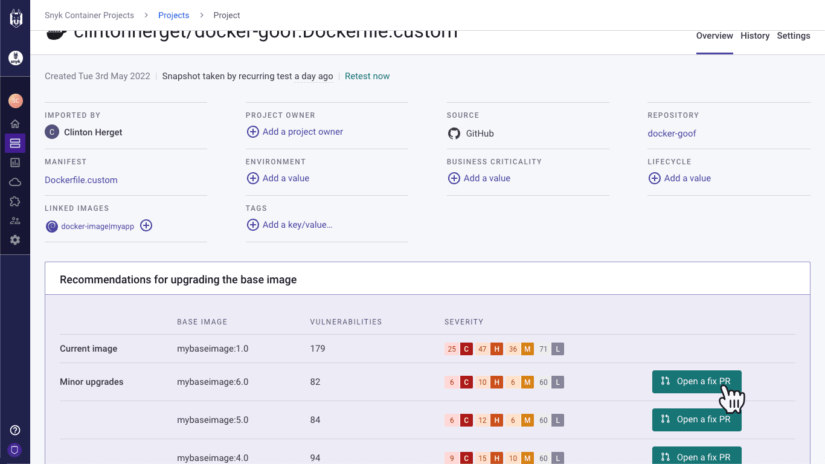This screenshot has height=464, width=825.
Task: Click the Clinton Herget name
Action: click(93, 132)
